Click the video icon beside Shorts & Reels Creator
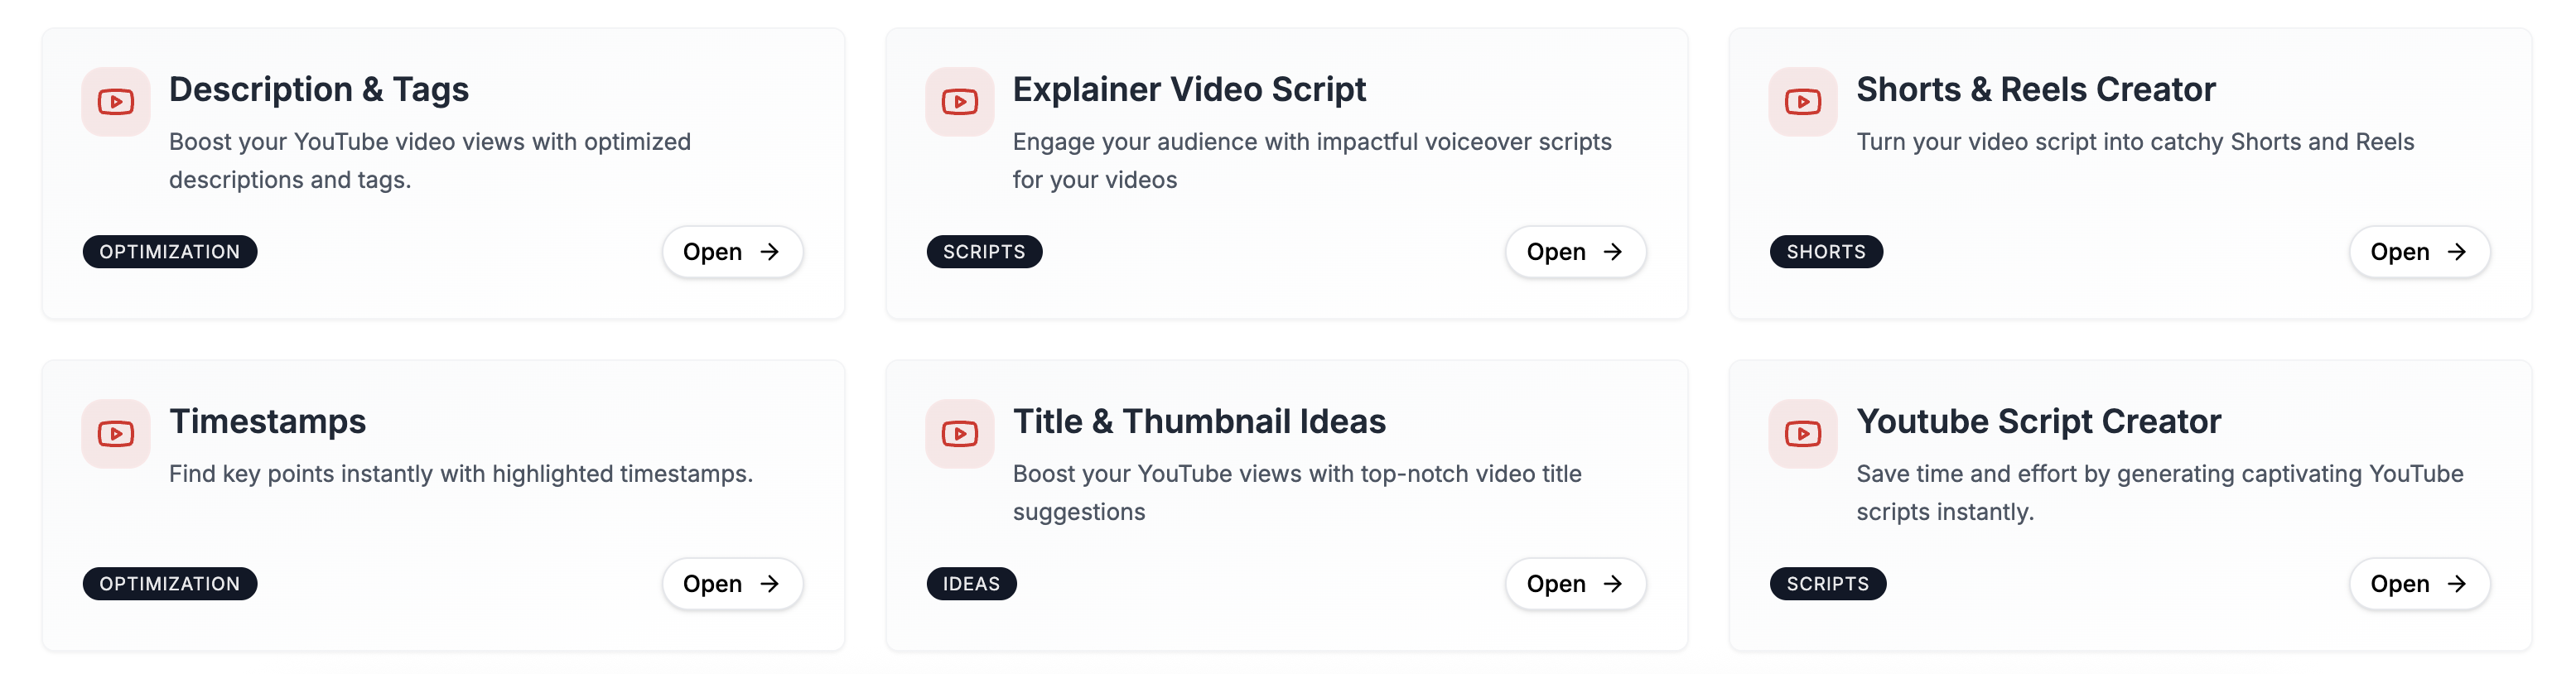The height and width of the screenshot is (674, 2576). [x=1802, y=102]
